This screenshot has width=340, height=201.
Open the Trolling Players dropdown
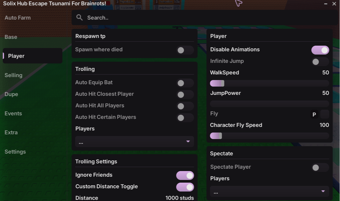coord(135,142)
